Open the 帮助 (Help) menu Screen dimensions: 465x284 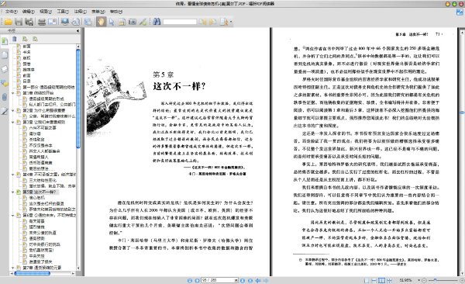(116, 12)
